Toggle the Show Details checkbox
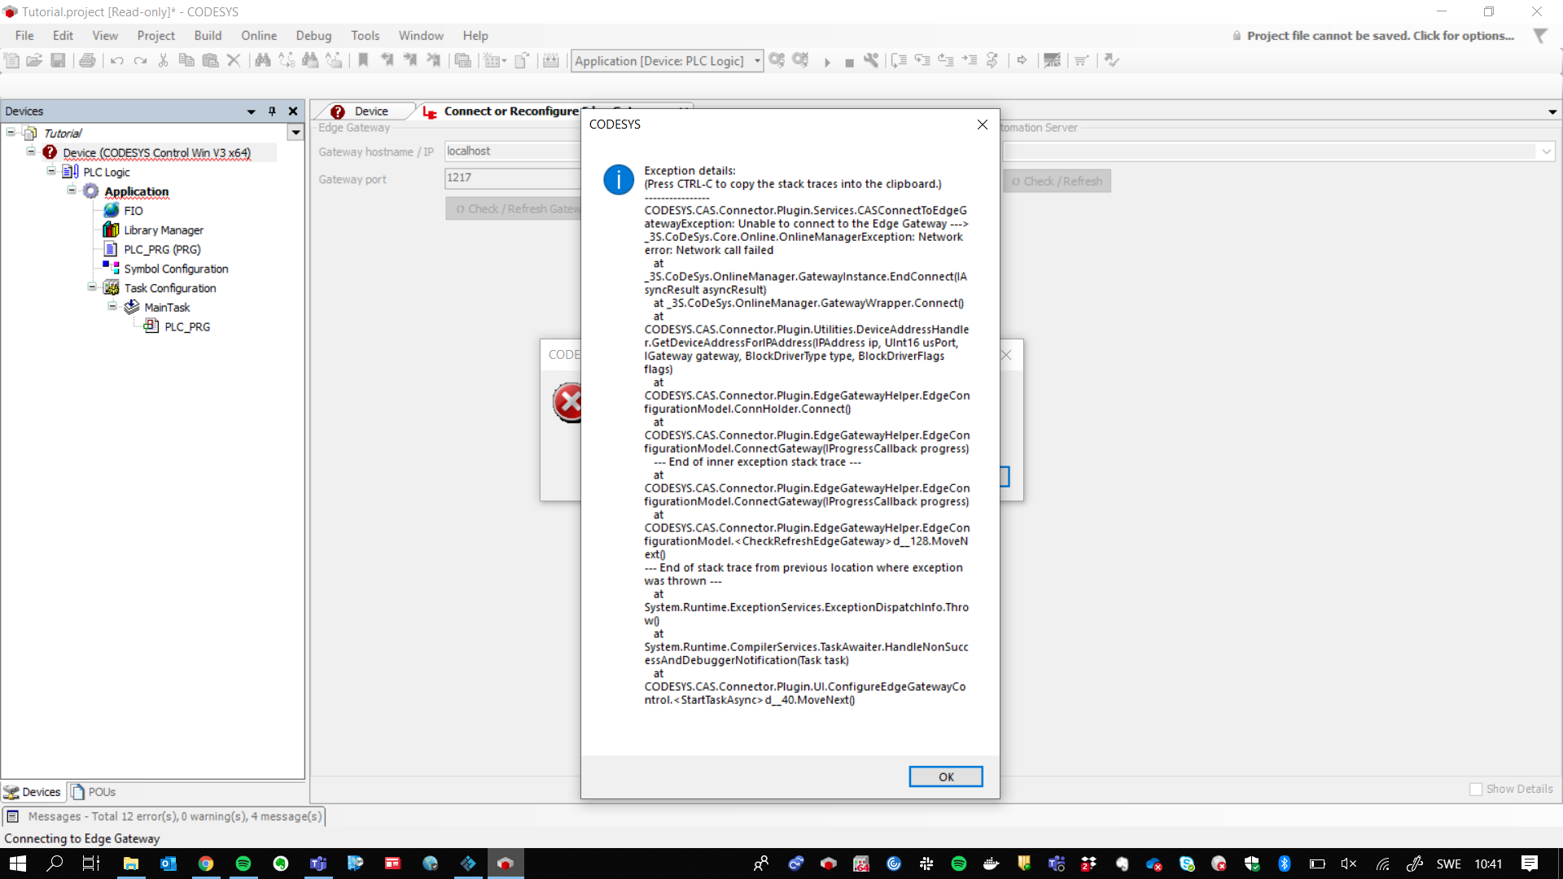Screen dimensions: 1563x879 (1476, 789)
